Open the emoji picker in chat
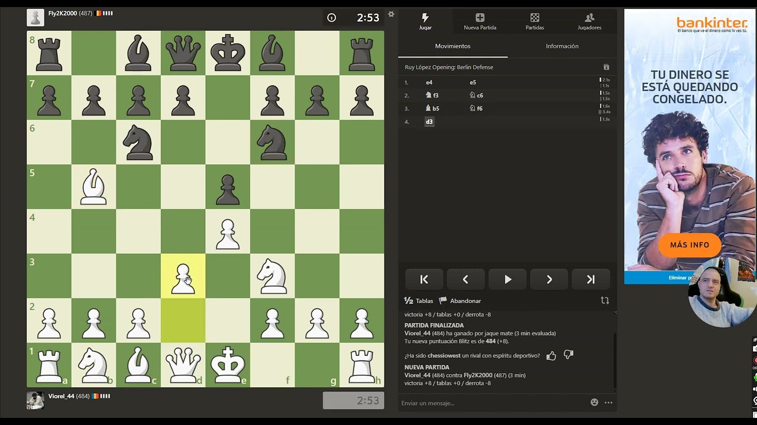The width and height of the screenshot is (757, 425). click(x=594, y=403)
